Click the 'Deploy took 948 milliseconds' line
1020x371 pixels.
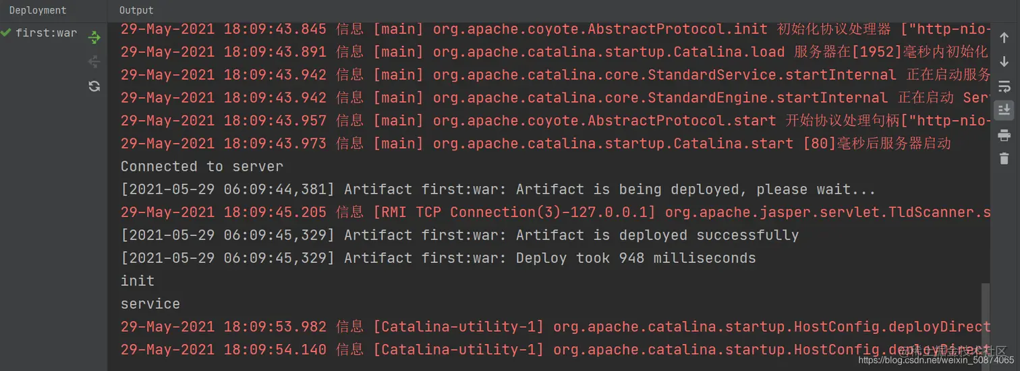tap(438, 258)
